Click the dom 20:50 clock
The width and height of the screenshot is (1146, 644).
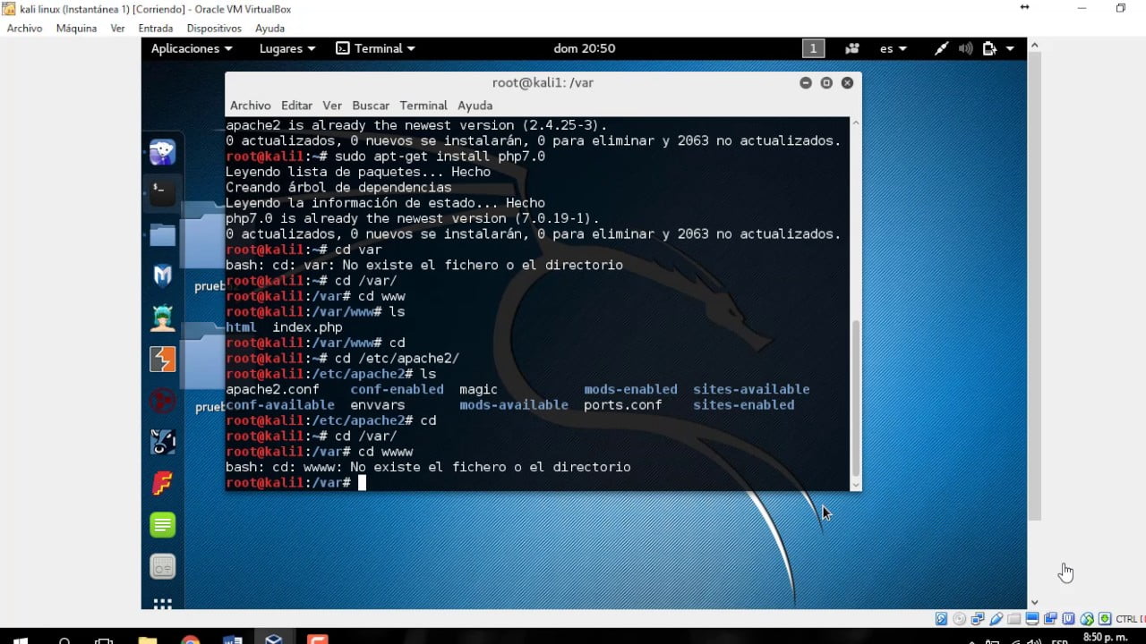coord(585,48)
